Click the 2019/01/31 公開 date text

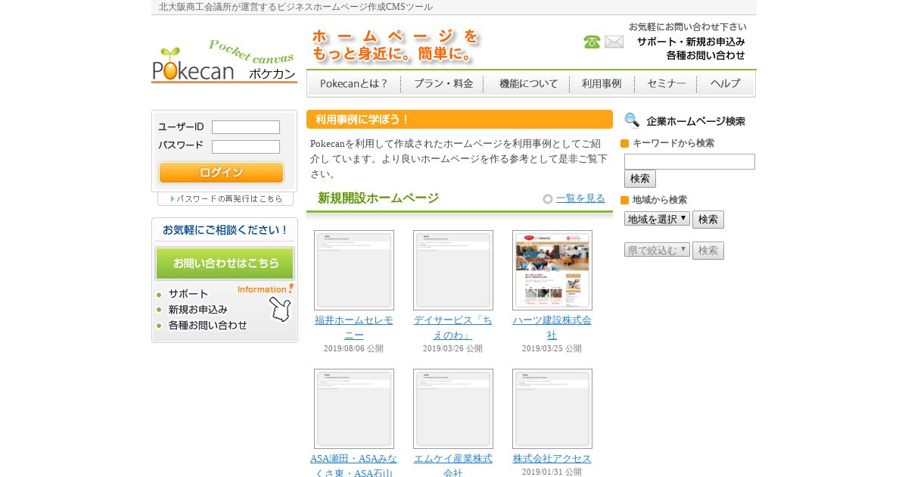pyautogui.click(x=552, y=472)
